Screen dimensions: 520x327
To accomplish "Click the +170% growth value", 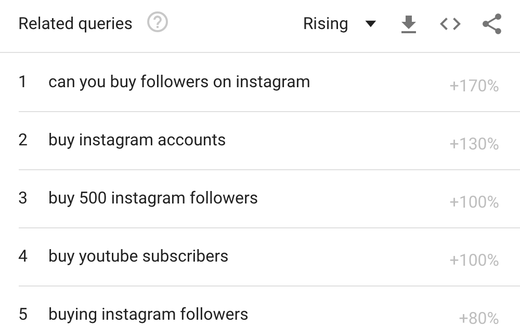I will click(x=474, y=86).
